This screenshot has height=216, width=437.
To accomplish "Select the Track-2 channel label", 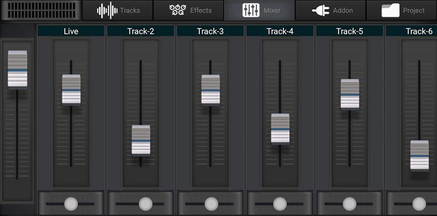I will (x=141, y=31).
